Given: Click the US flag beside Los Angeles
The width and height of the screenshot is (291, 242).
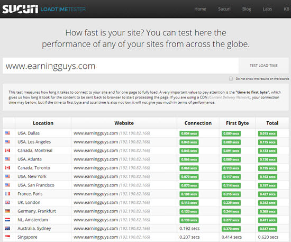Looking at the screenshot, I should 7,142.
